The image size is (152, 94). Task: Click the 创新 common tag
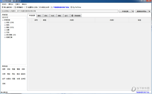tap(4, 69)
